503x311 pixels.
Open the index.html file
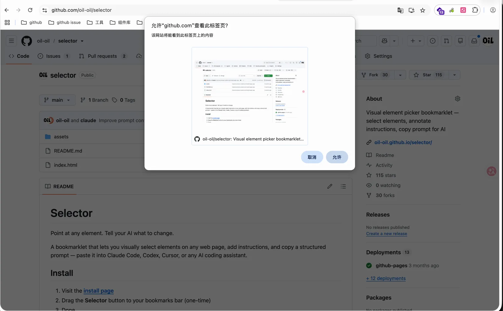pos(65,165)
